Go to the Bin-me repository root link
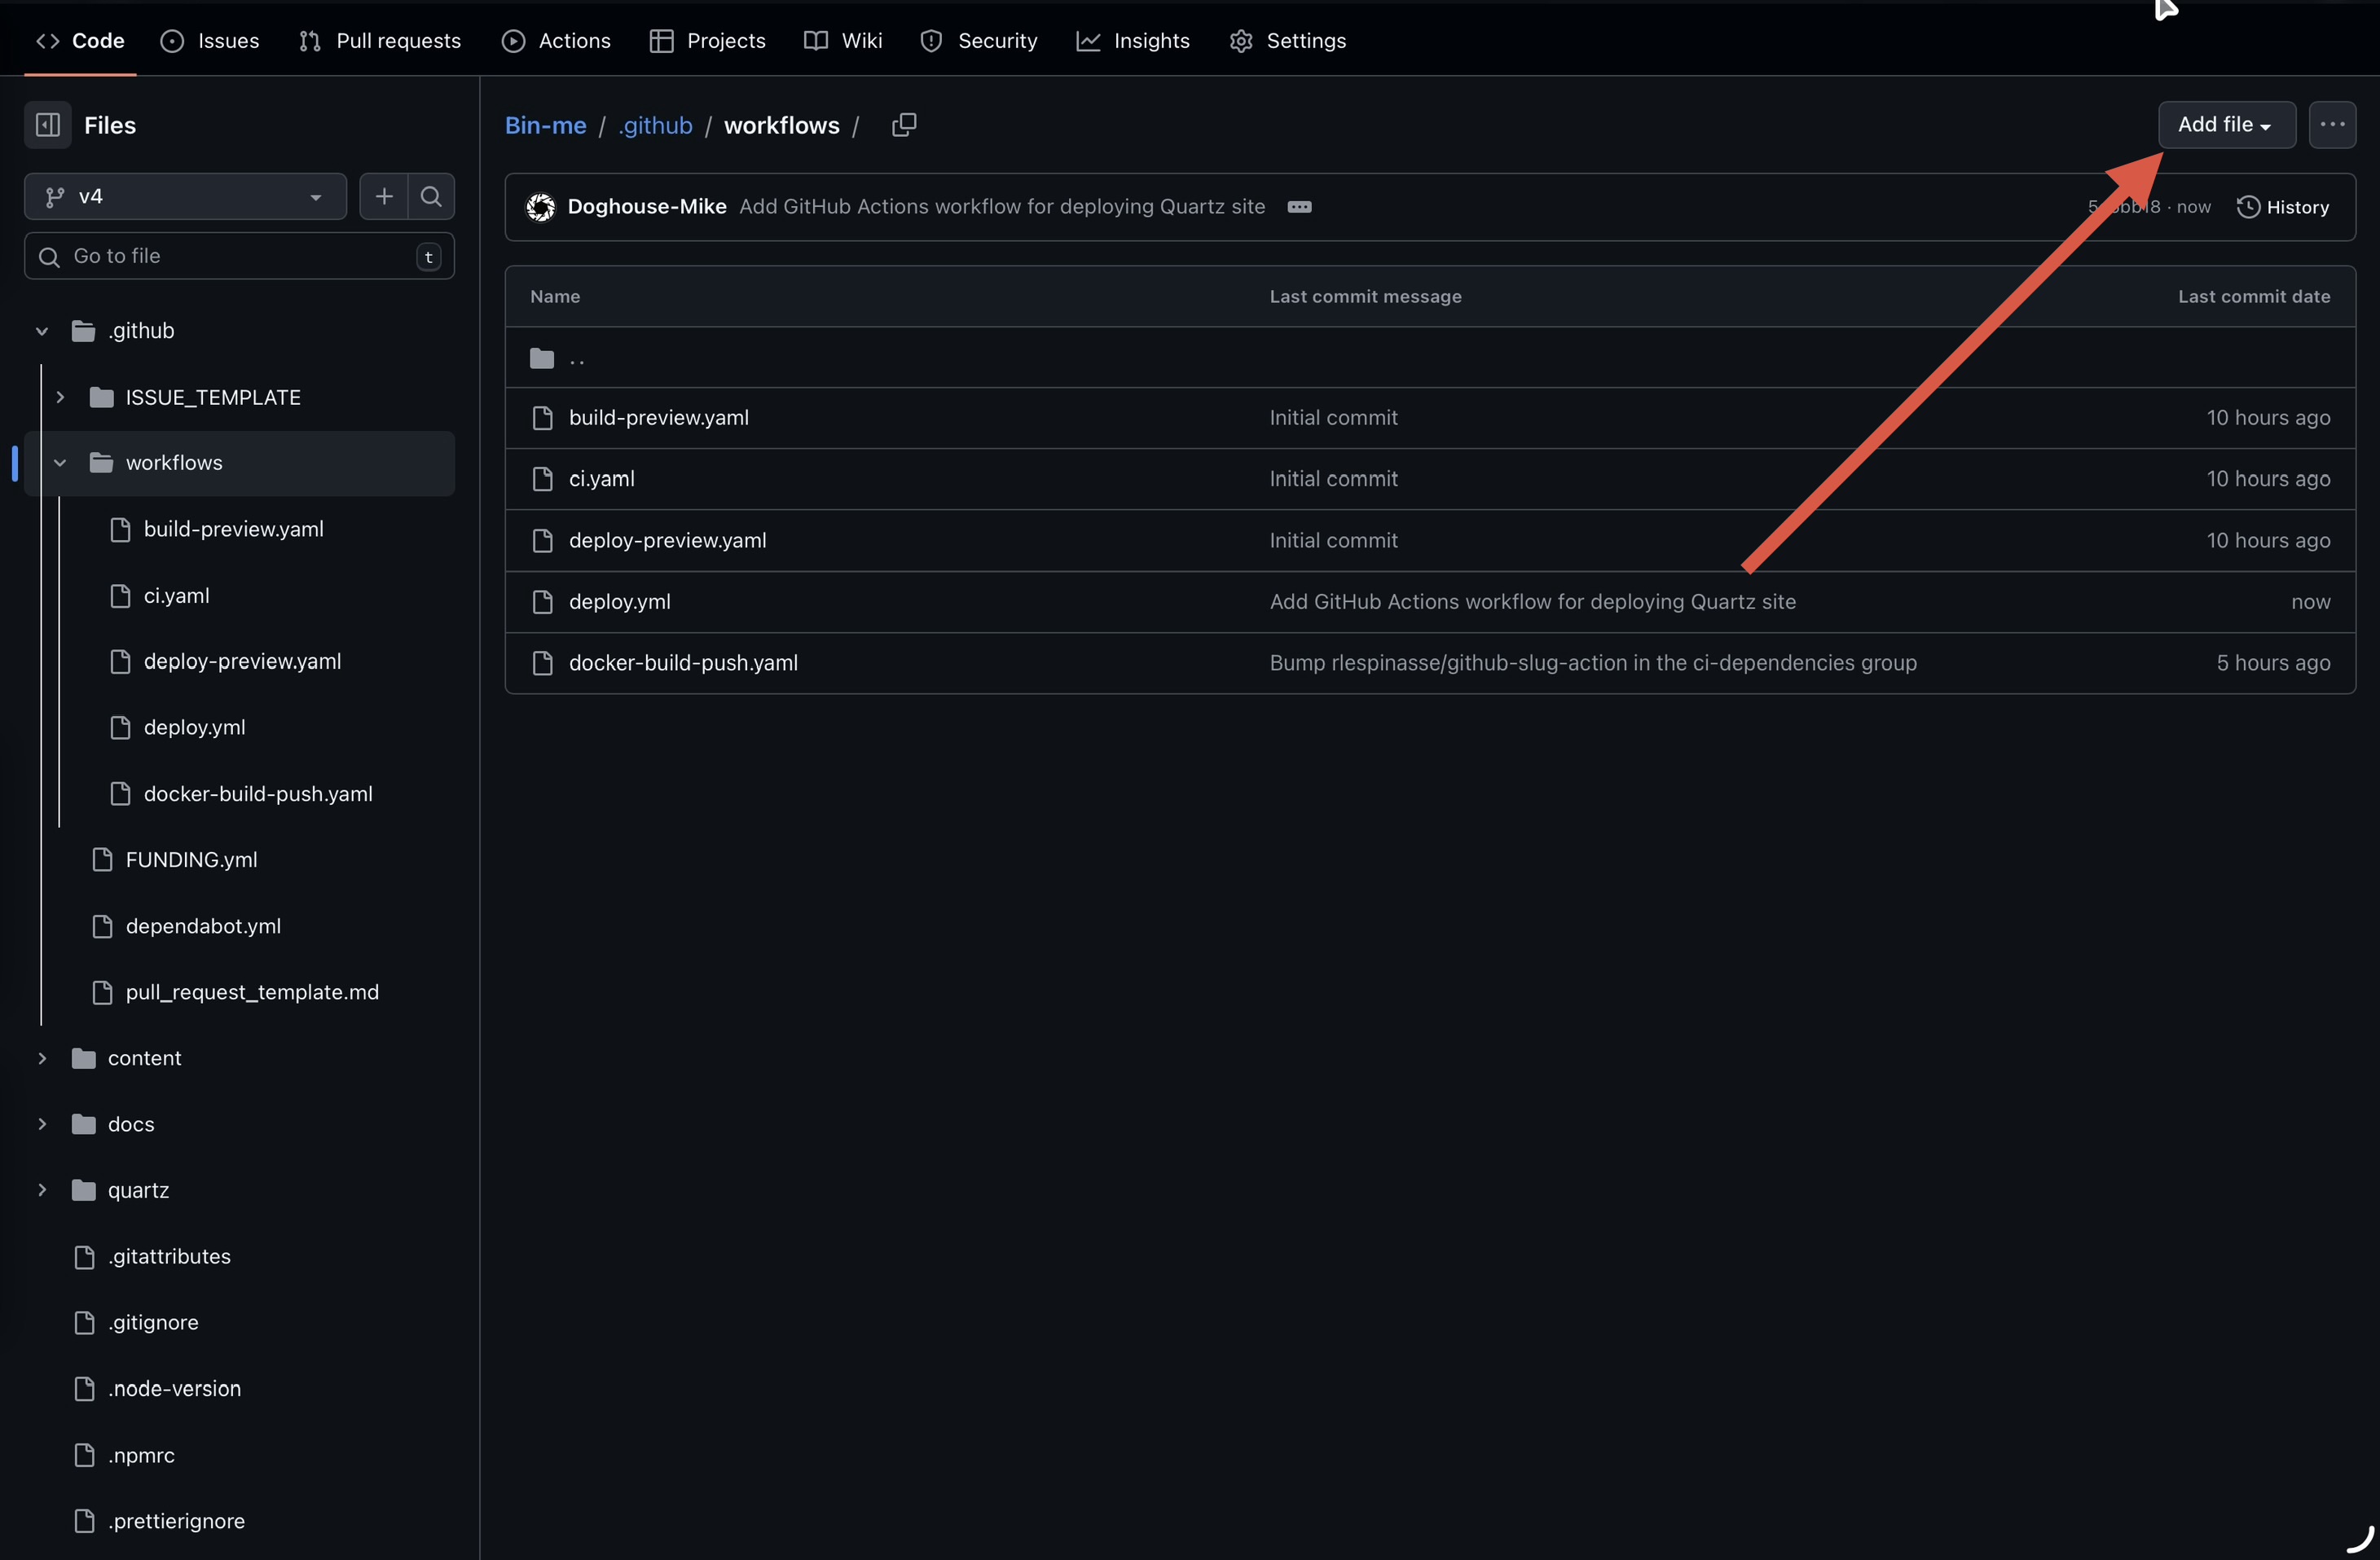2380x1560 pixels. click(545, 125)
